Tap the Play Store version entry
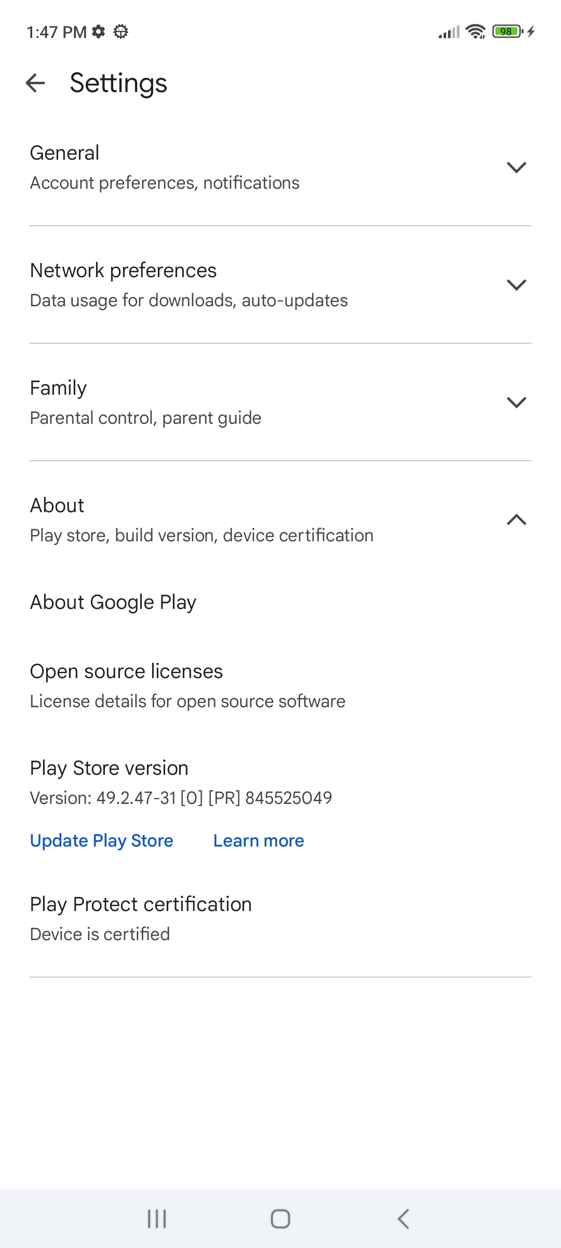Screen dimensions: 561x1248 click(109, 768)
